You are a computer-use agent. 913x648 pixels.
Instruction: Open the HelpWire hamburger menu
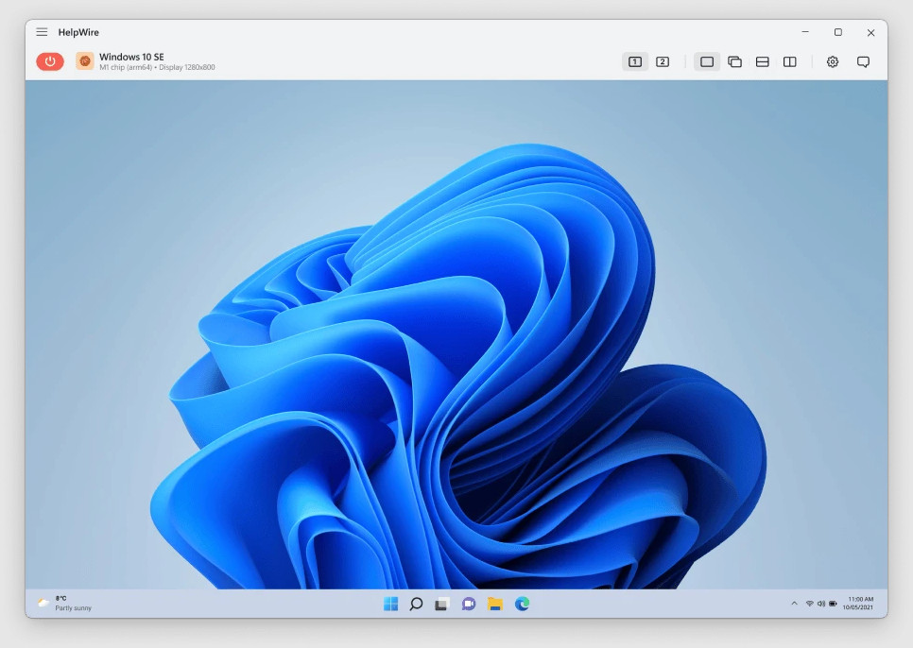click(42, 32)
